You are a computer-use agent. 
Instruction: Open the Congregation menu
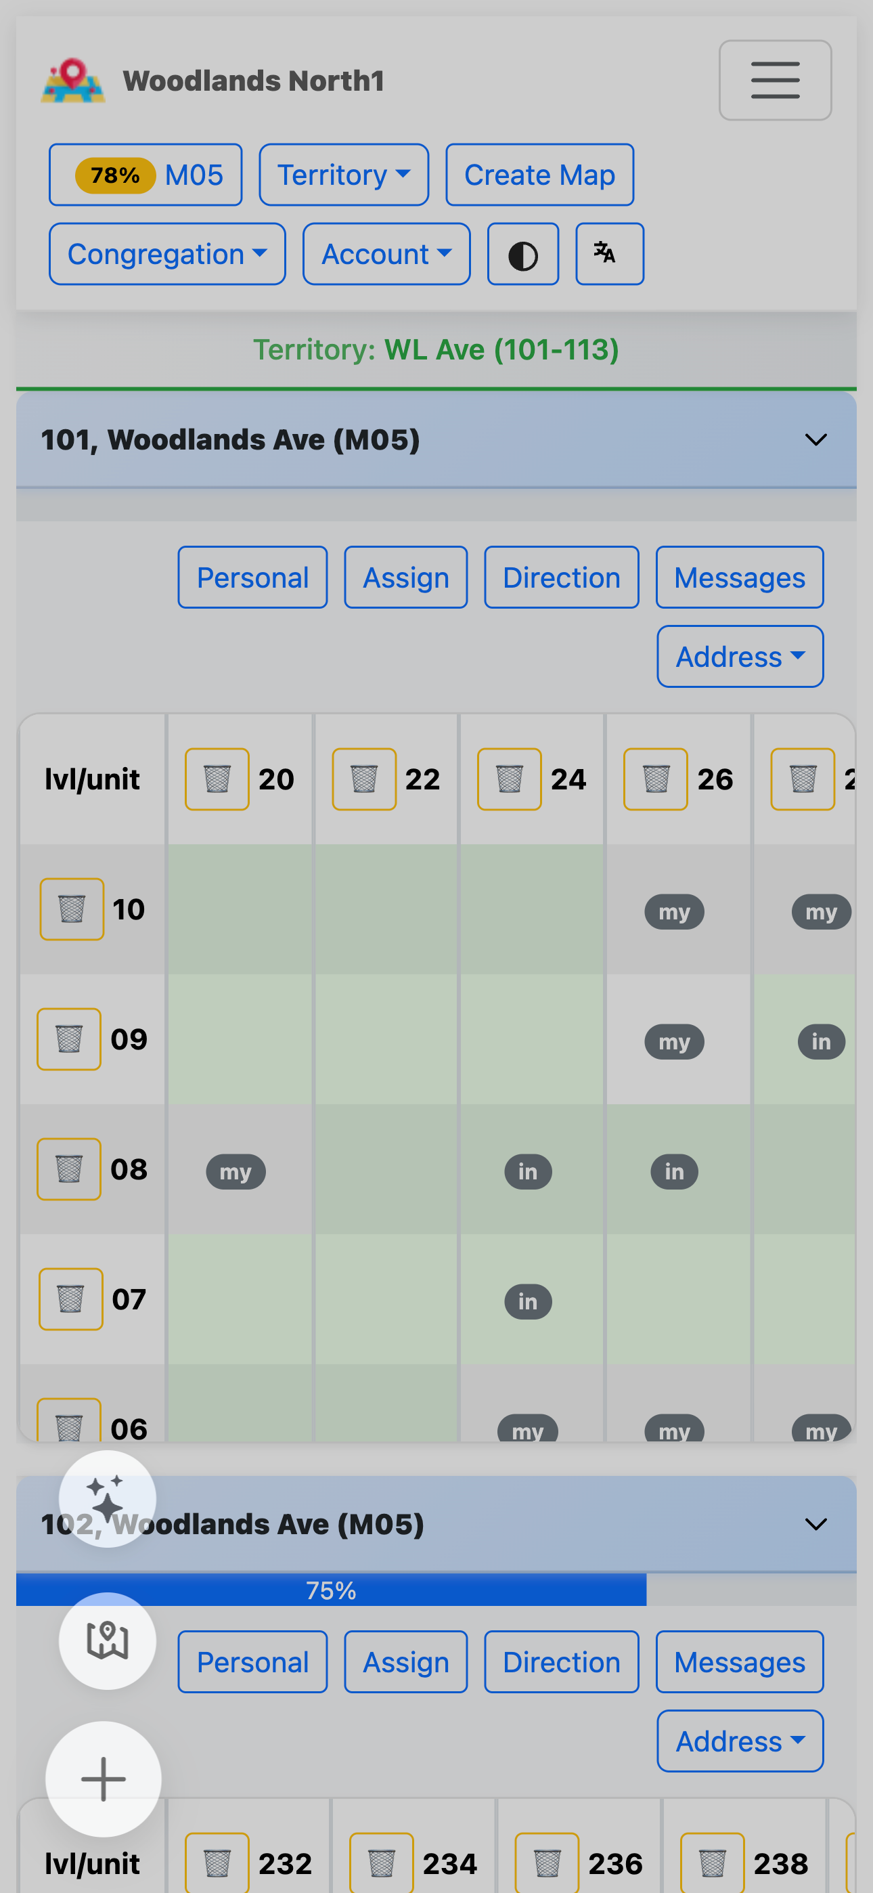coord(166,253)
